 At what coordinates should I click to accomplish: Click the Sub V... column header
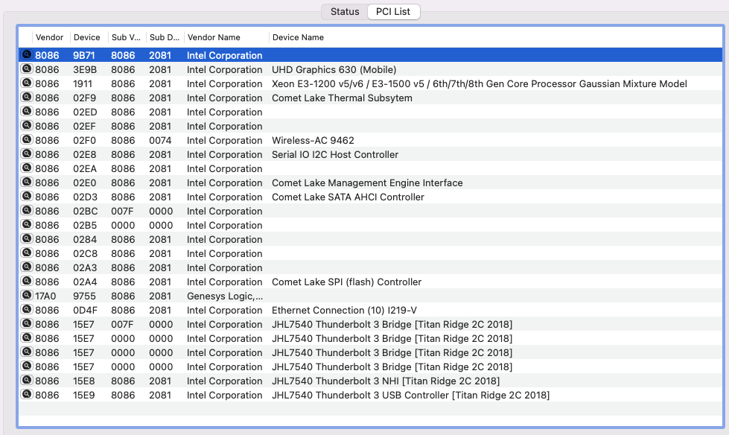[126, 37]
